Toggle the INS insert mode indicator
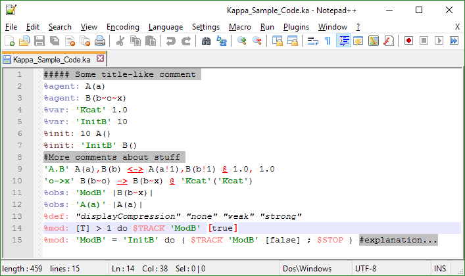Image resolution: width=465 pixels, height=276 pixels. 440,269
